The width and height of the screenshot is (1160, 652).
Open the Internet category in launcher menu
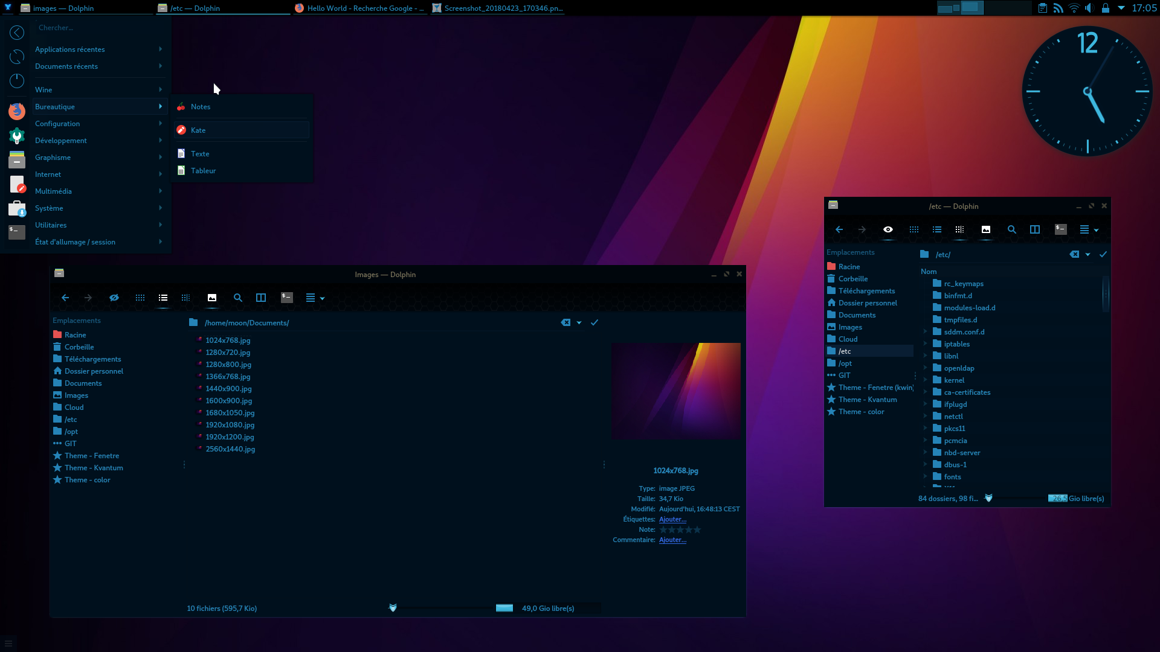pyautogui.click(x=48, y=174)
